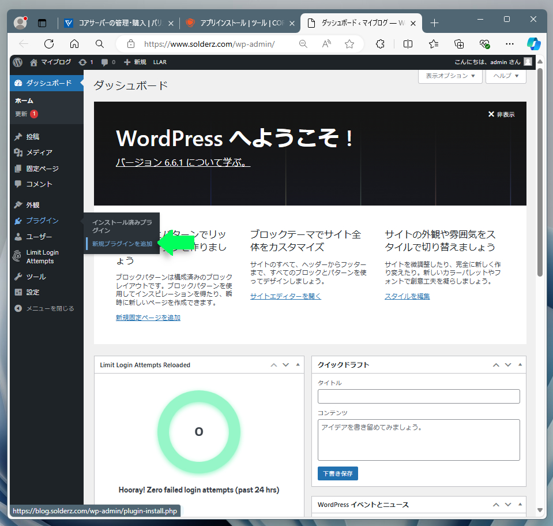Switch to the コアサーバーの管理・購入 tab
553x526 pixels.
(119, 23)
